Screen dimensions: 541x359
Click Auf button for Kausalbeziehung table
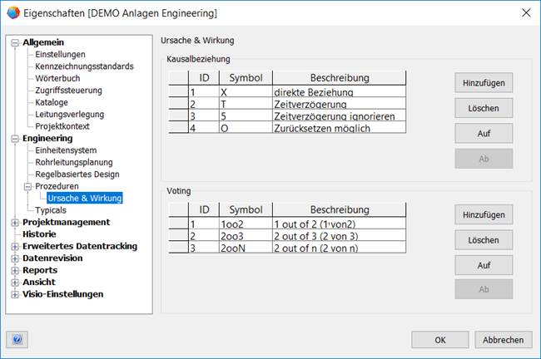[484, 133]
